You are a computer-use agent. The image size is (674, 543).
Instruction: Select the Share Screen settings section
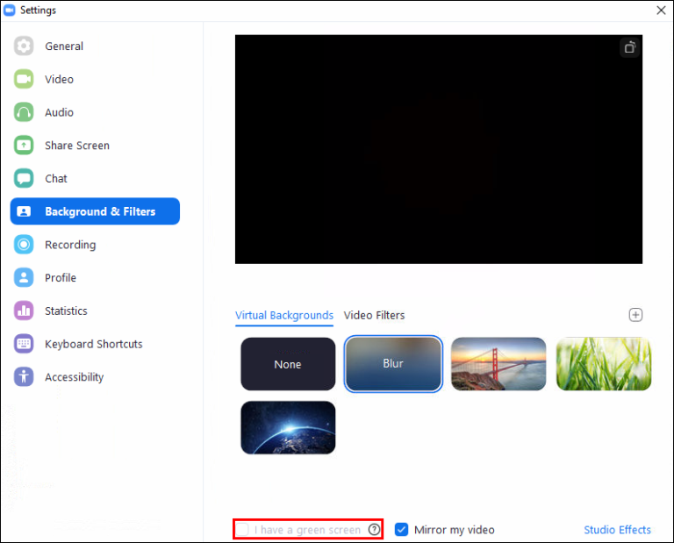click(95, 146)
